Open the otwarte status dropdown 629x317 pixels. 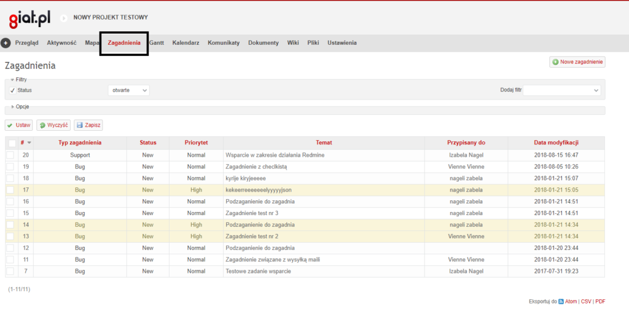pyautogui.click(x=129, y=90)
